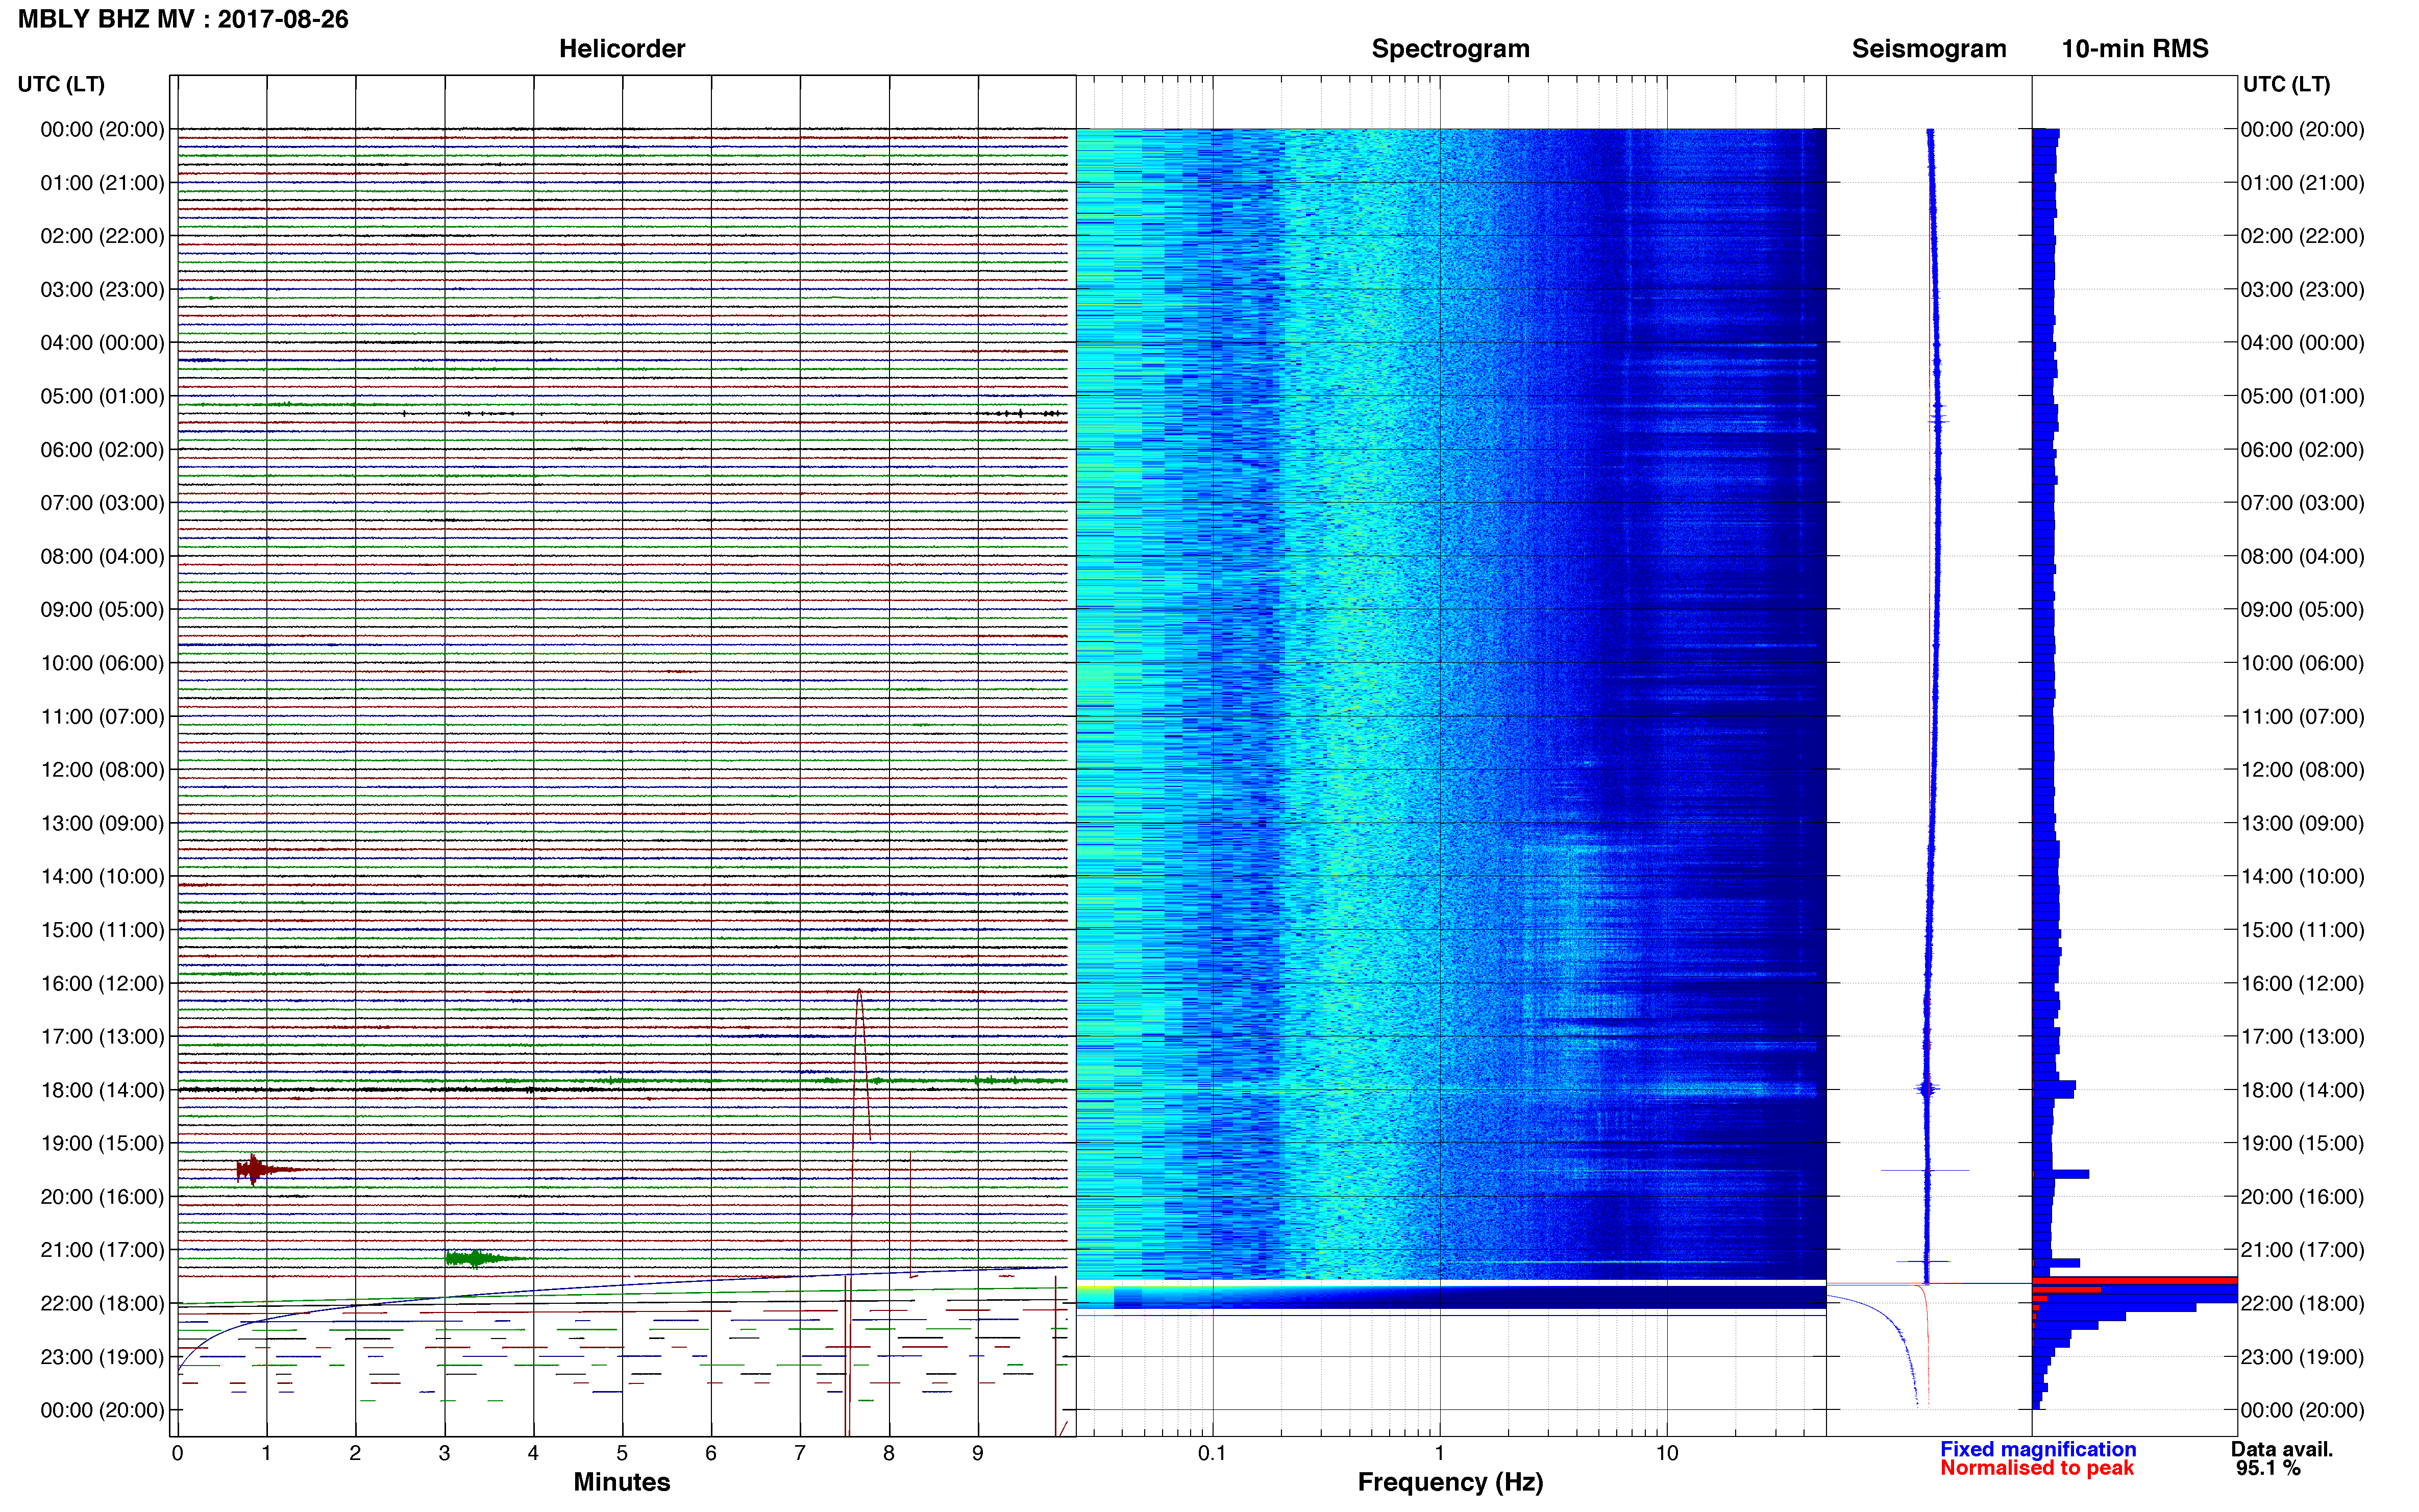This screenshot has height=1512, width=2419.
Task: Click right time label '04:00 (00:00)'
Action: 2302,343
